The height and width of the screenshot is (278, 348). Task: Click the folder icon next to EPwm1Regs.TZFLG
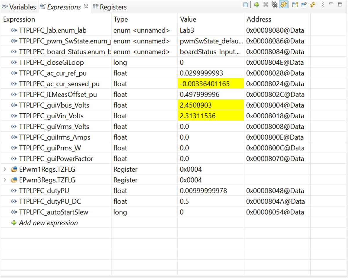click(14, 169)
